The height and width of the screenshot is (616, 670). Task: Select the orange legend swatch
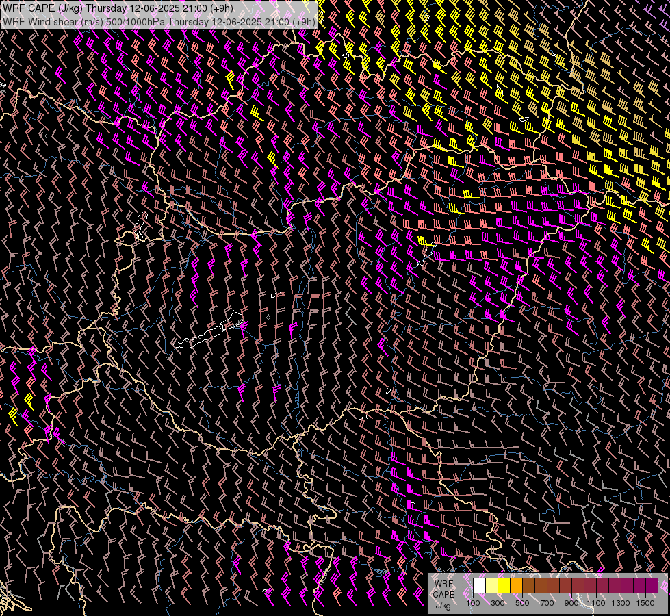516,586
